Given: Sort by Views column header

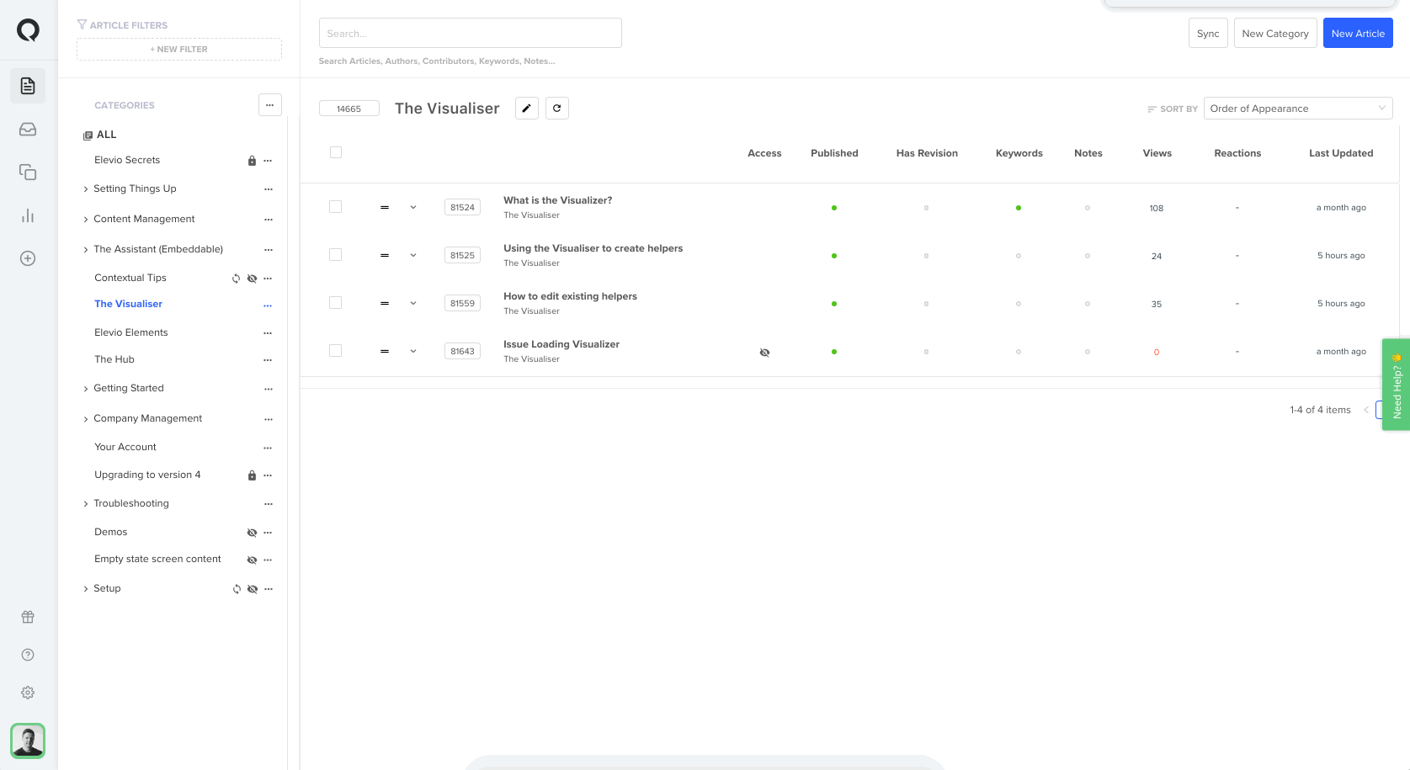Looking at the screenshot, I should 1157,153.
